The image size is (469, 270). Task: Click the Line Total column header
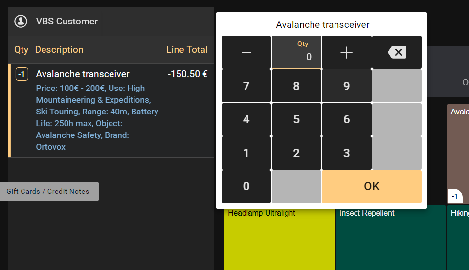coord(187,50)
